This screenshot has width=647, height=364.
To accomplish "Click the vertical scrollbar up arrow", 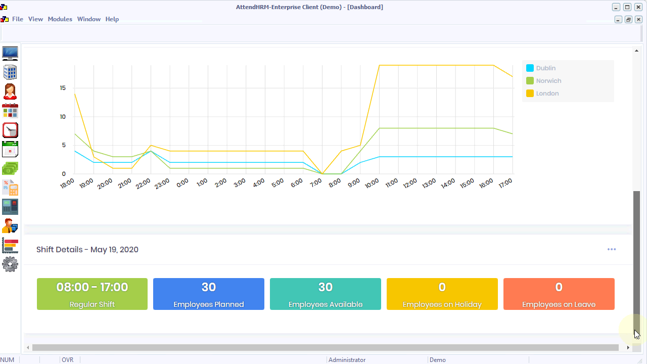I will tap(637, 51).
